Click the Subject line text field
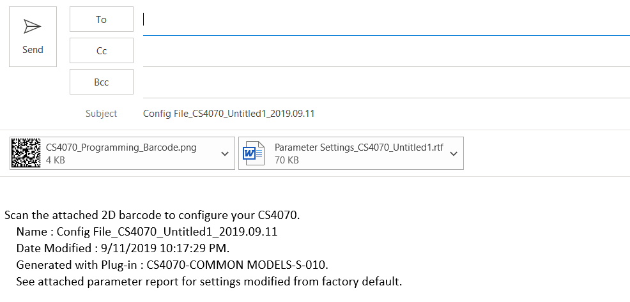The width and height of the screenshot is (630, 302). tap(383, 114)
